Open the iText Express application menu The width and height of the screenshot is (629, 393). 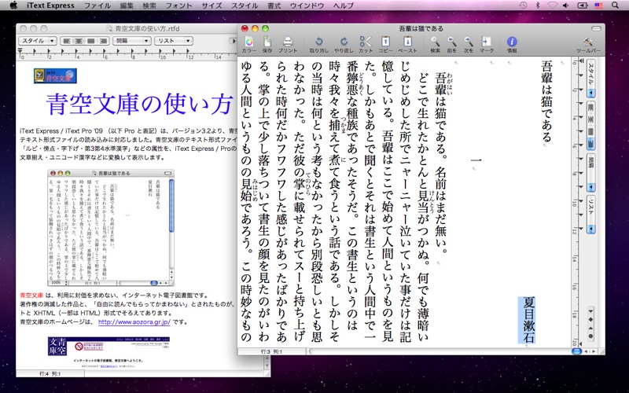pos(50,6)
